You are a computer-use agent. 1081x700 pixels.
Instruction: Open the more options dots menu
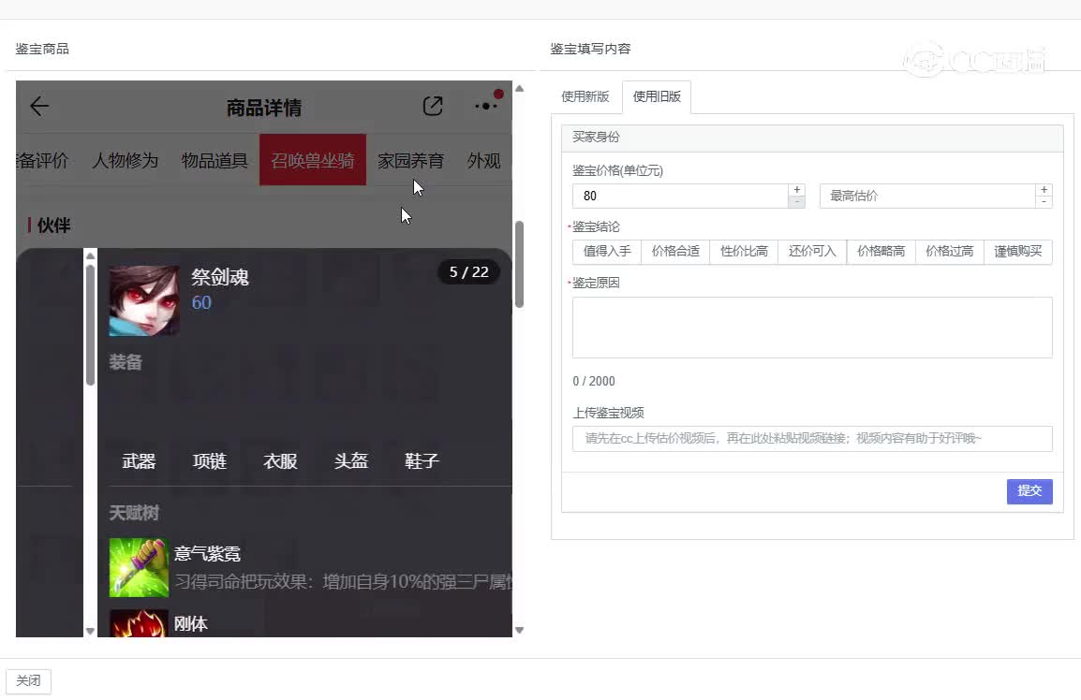tap(486, 106)
